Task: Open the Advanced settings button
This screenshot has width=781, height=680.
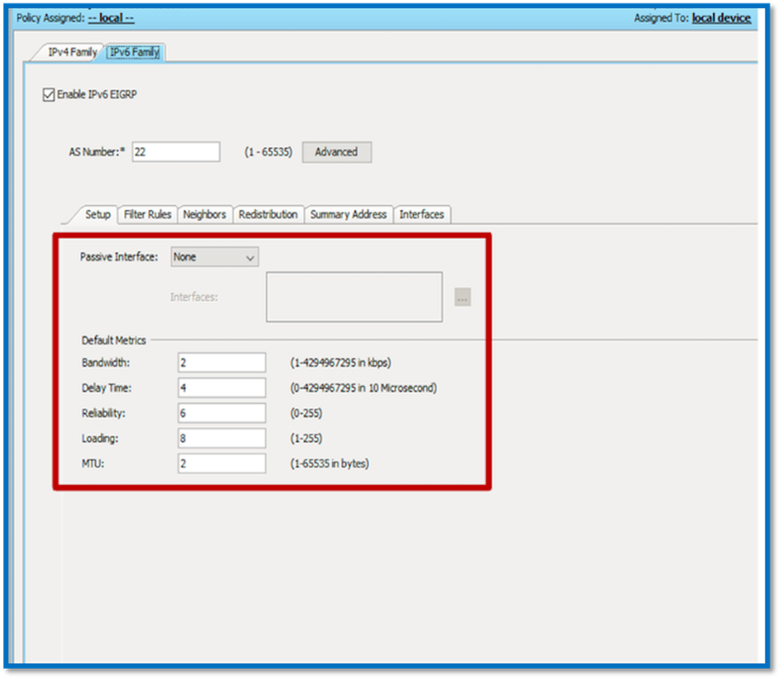Action: coord(337,152)
